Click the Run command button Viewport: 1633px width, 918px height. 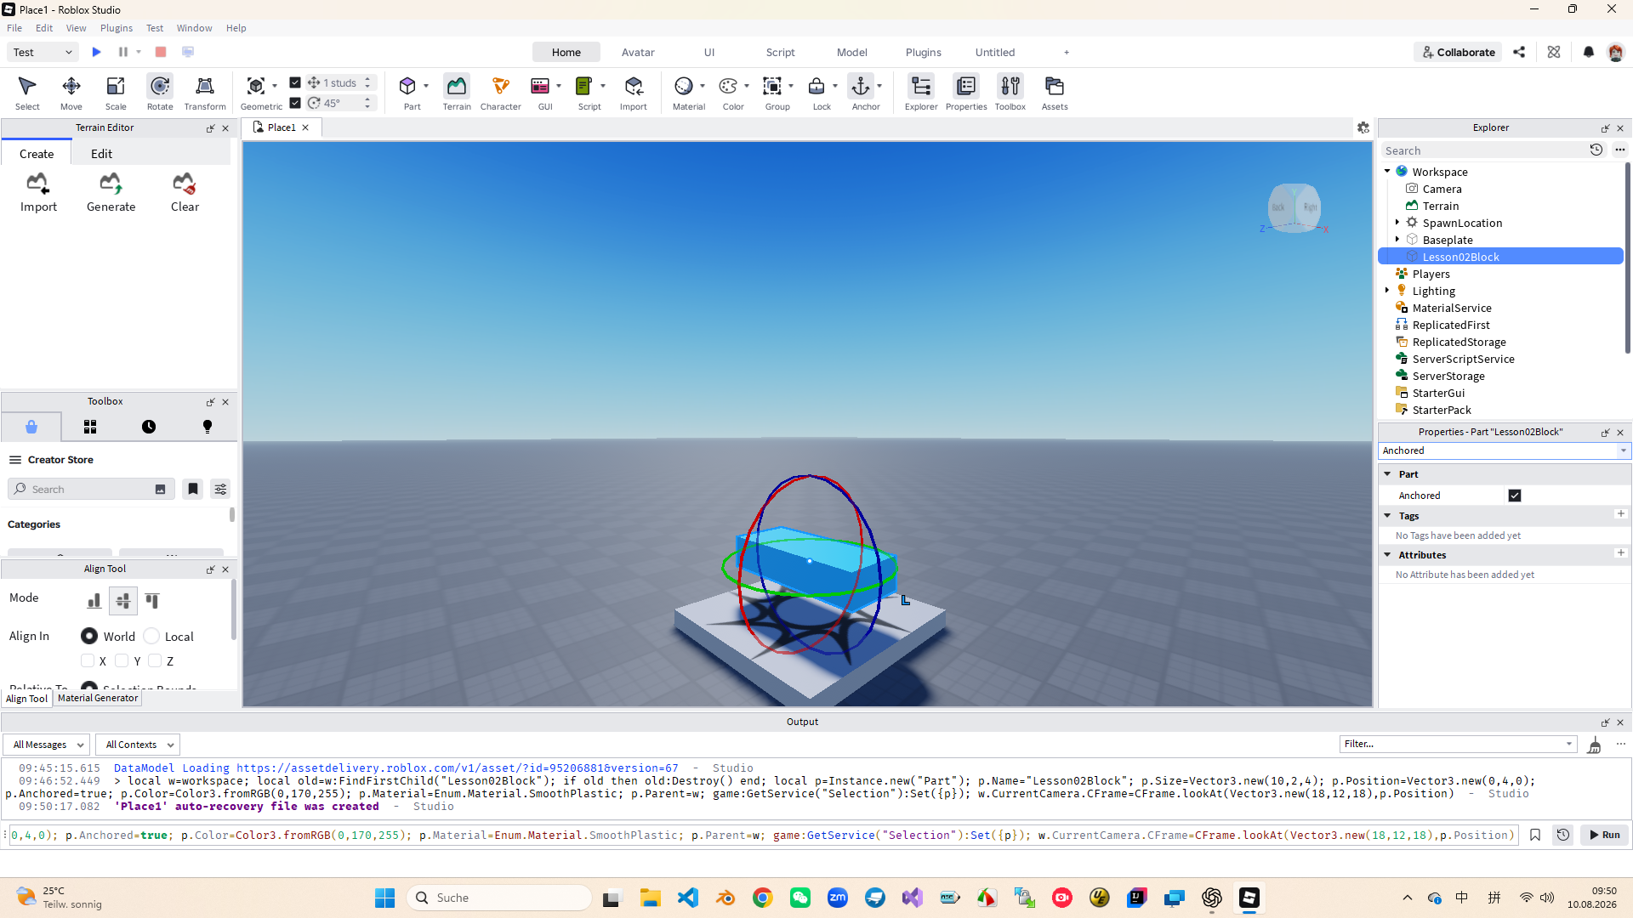click(x=1605, y=835)
